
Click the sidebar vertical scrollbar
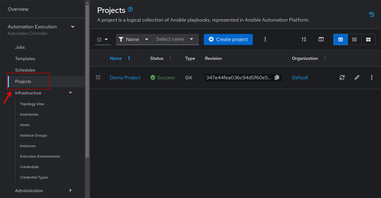tap(87, 82)
